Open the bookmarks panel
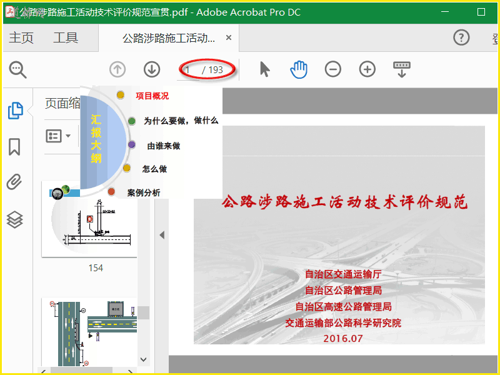The height and width of the screenshot is (375, 500). (14, 147)
